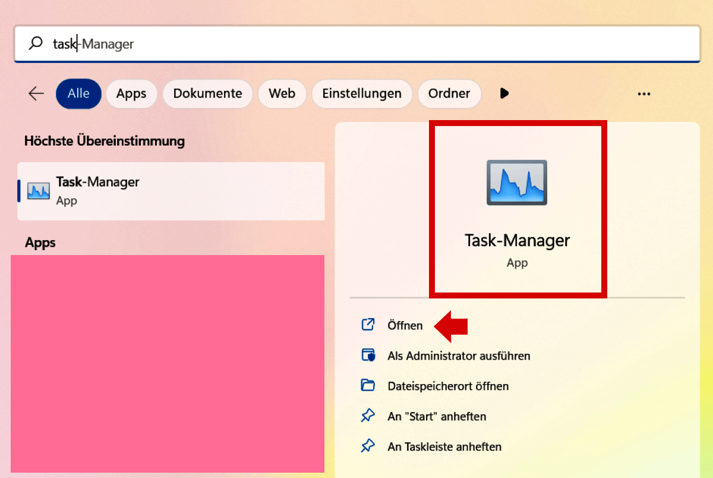This screenshot has width=713, height=478.
Task: Click into the search text field
Action: tap(356, 43)
